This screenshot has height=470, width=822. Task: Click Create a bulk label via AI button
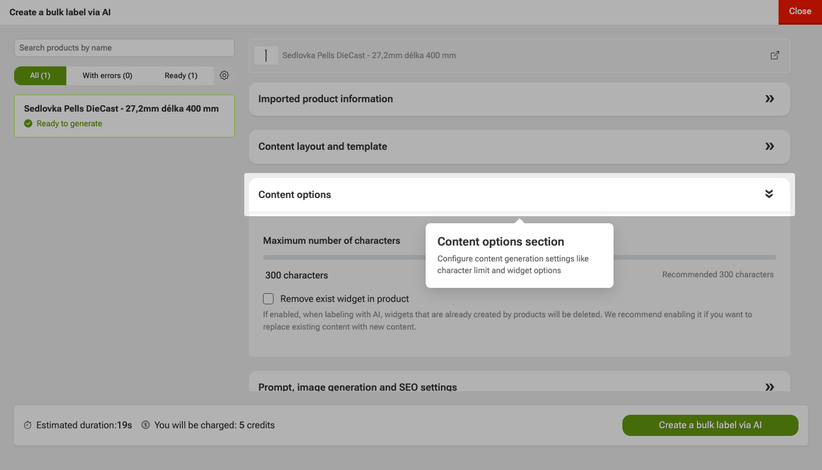pyautogui.click(x=710, y=425)
